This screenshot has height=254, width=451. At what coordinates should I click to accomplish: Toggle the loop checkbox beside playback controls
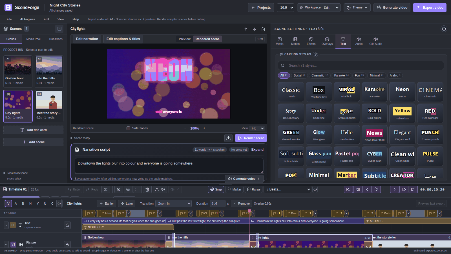(x=386, y=190)
